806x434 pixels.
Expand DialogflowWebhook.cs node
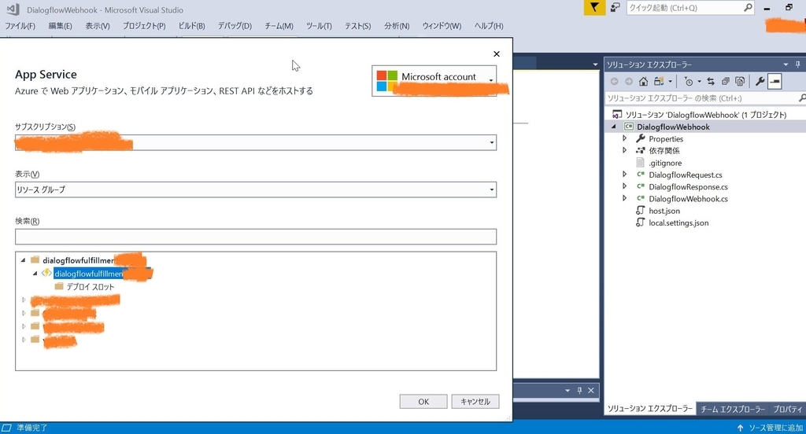point(624,198)
